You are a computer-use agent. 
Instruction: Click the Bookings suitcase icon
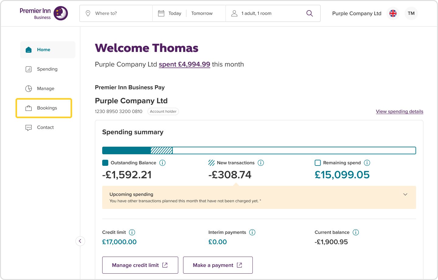tap(29, 108)
